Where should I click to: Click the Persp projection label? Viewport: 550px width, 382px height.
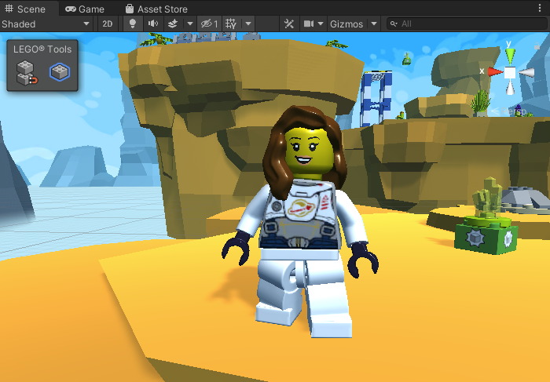click(518, 112)
